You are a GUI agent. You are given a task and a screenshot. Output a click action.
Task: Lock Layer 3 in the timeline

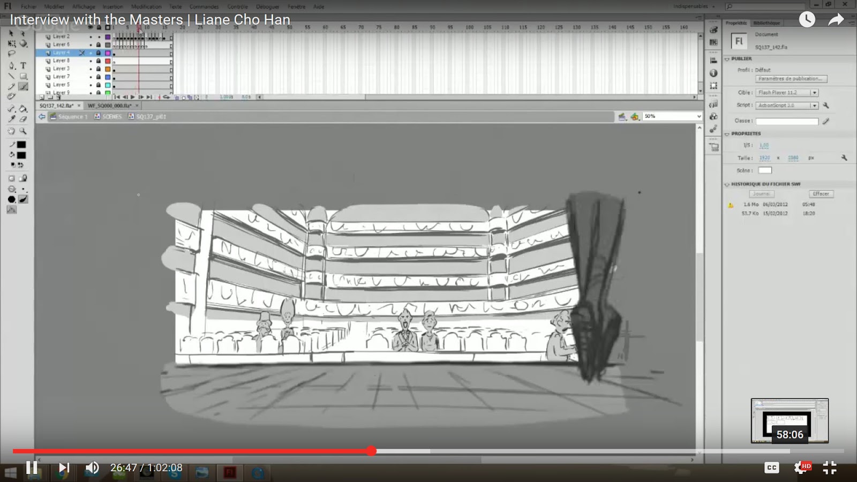[99, 69]
